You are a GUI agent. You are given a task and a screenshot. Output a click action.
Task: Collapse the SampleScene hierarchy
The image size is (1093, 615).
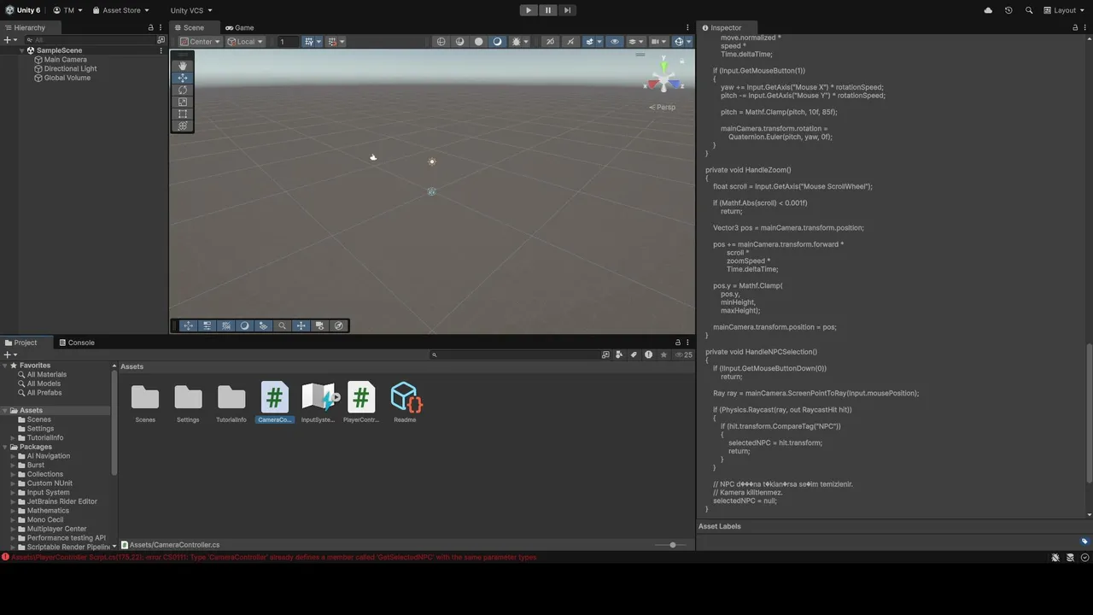[22, 50]
